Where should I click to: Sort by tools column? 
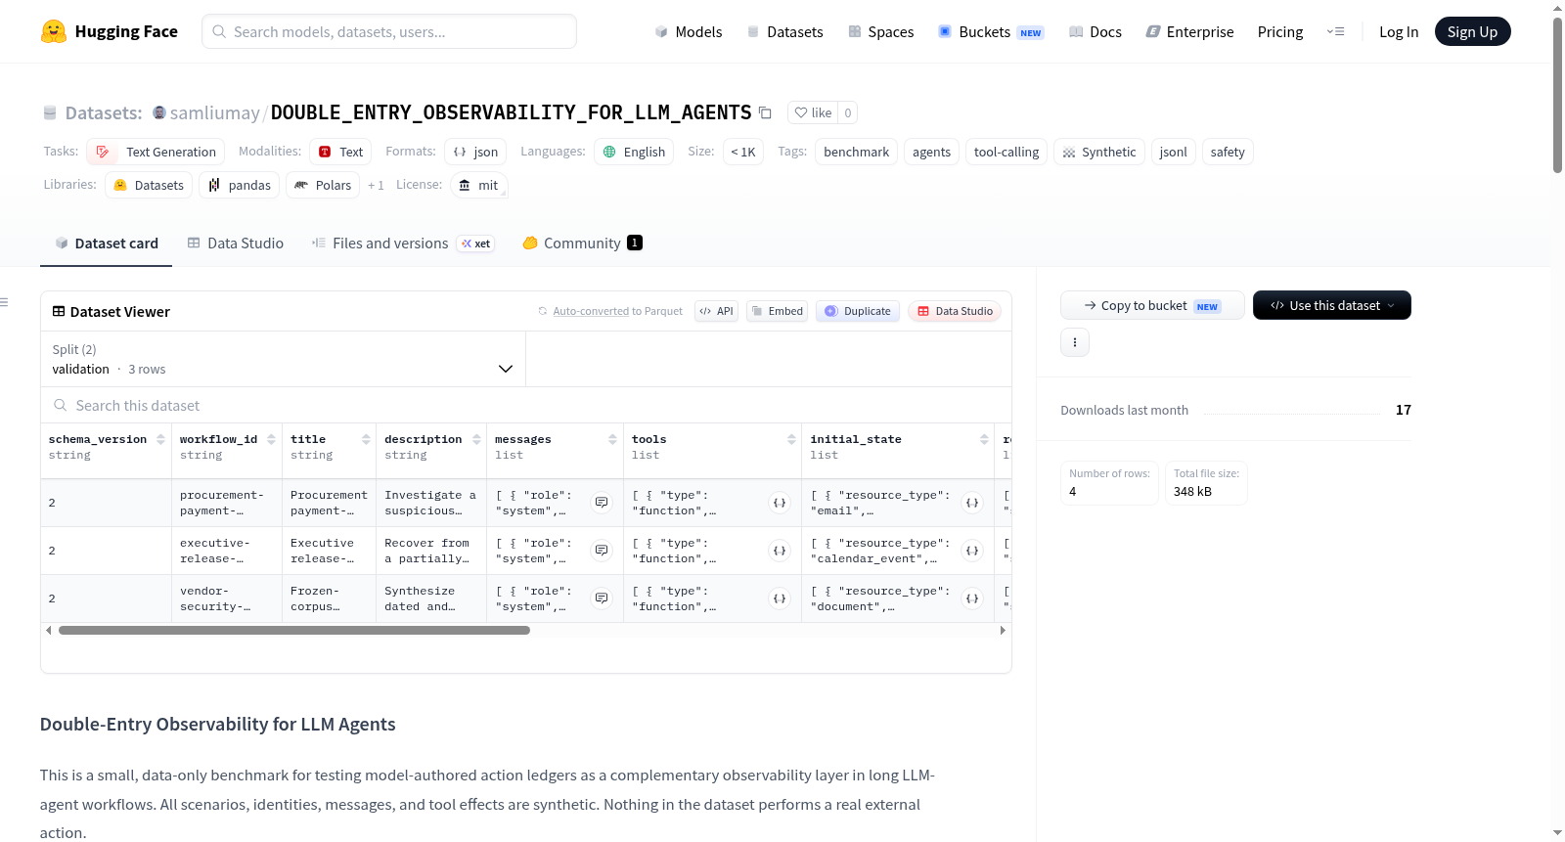791,439
